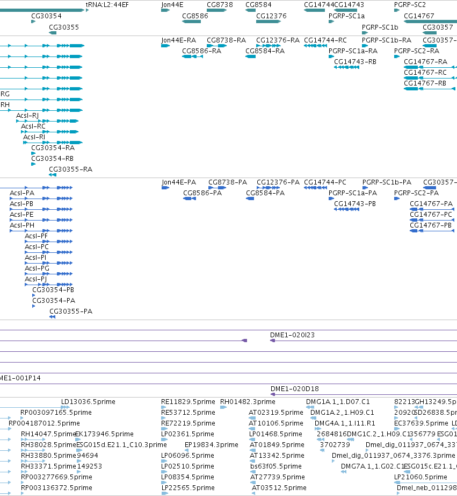Click the DME1-020D18 clone label
The width and height of the screenshot is (457, 496).
coord(295,389)
